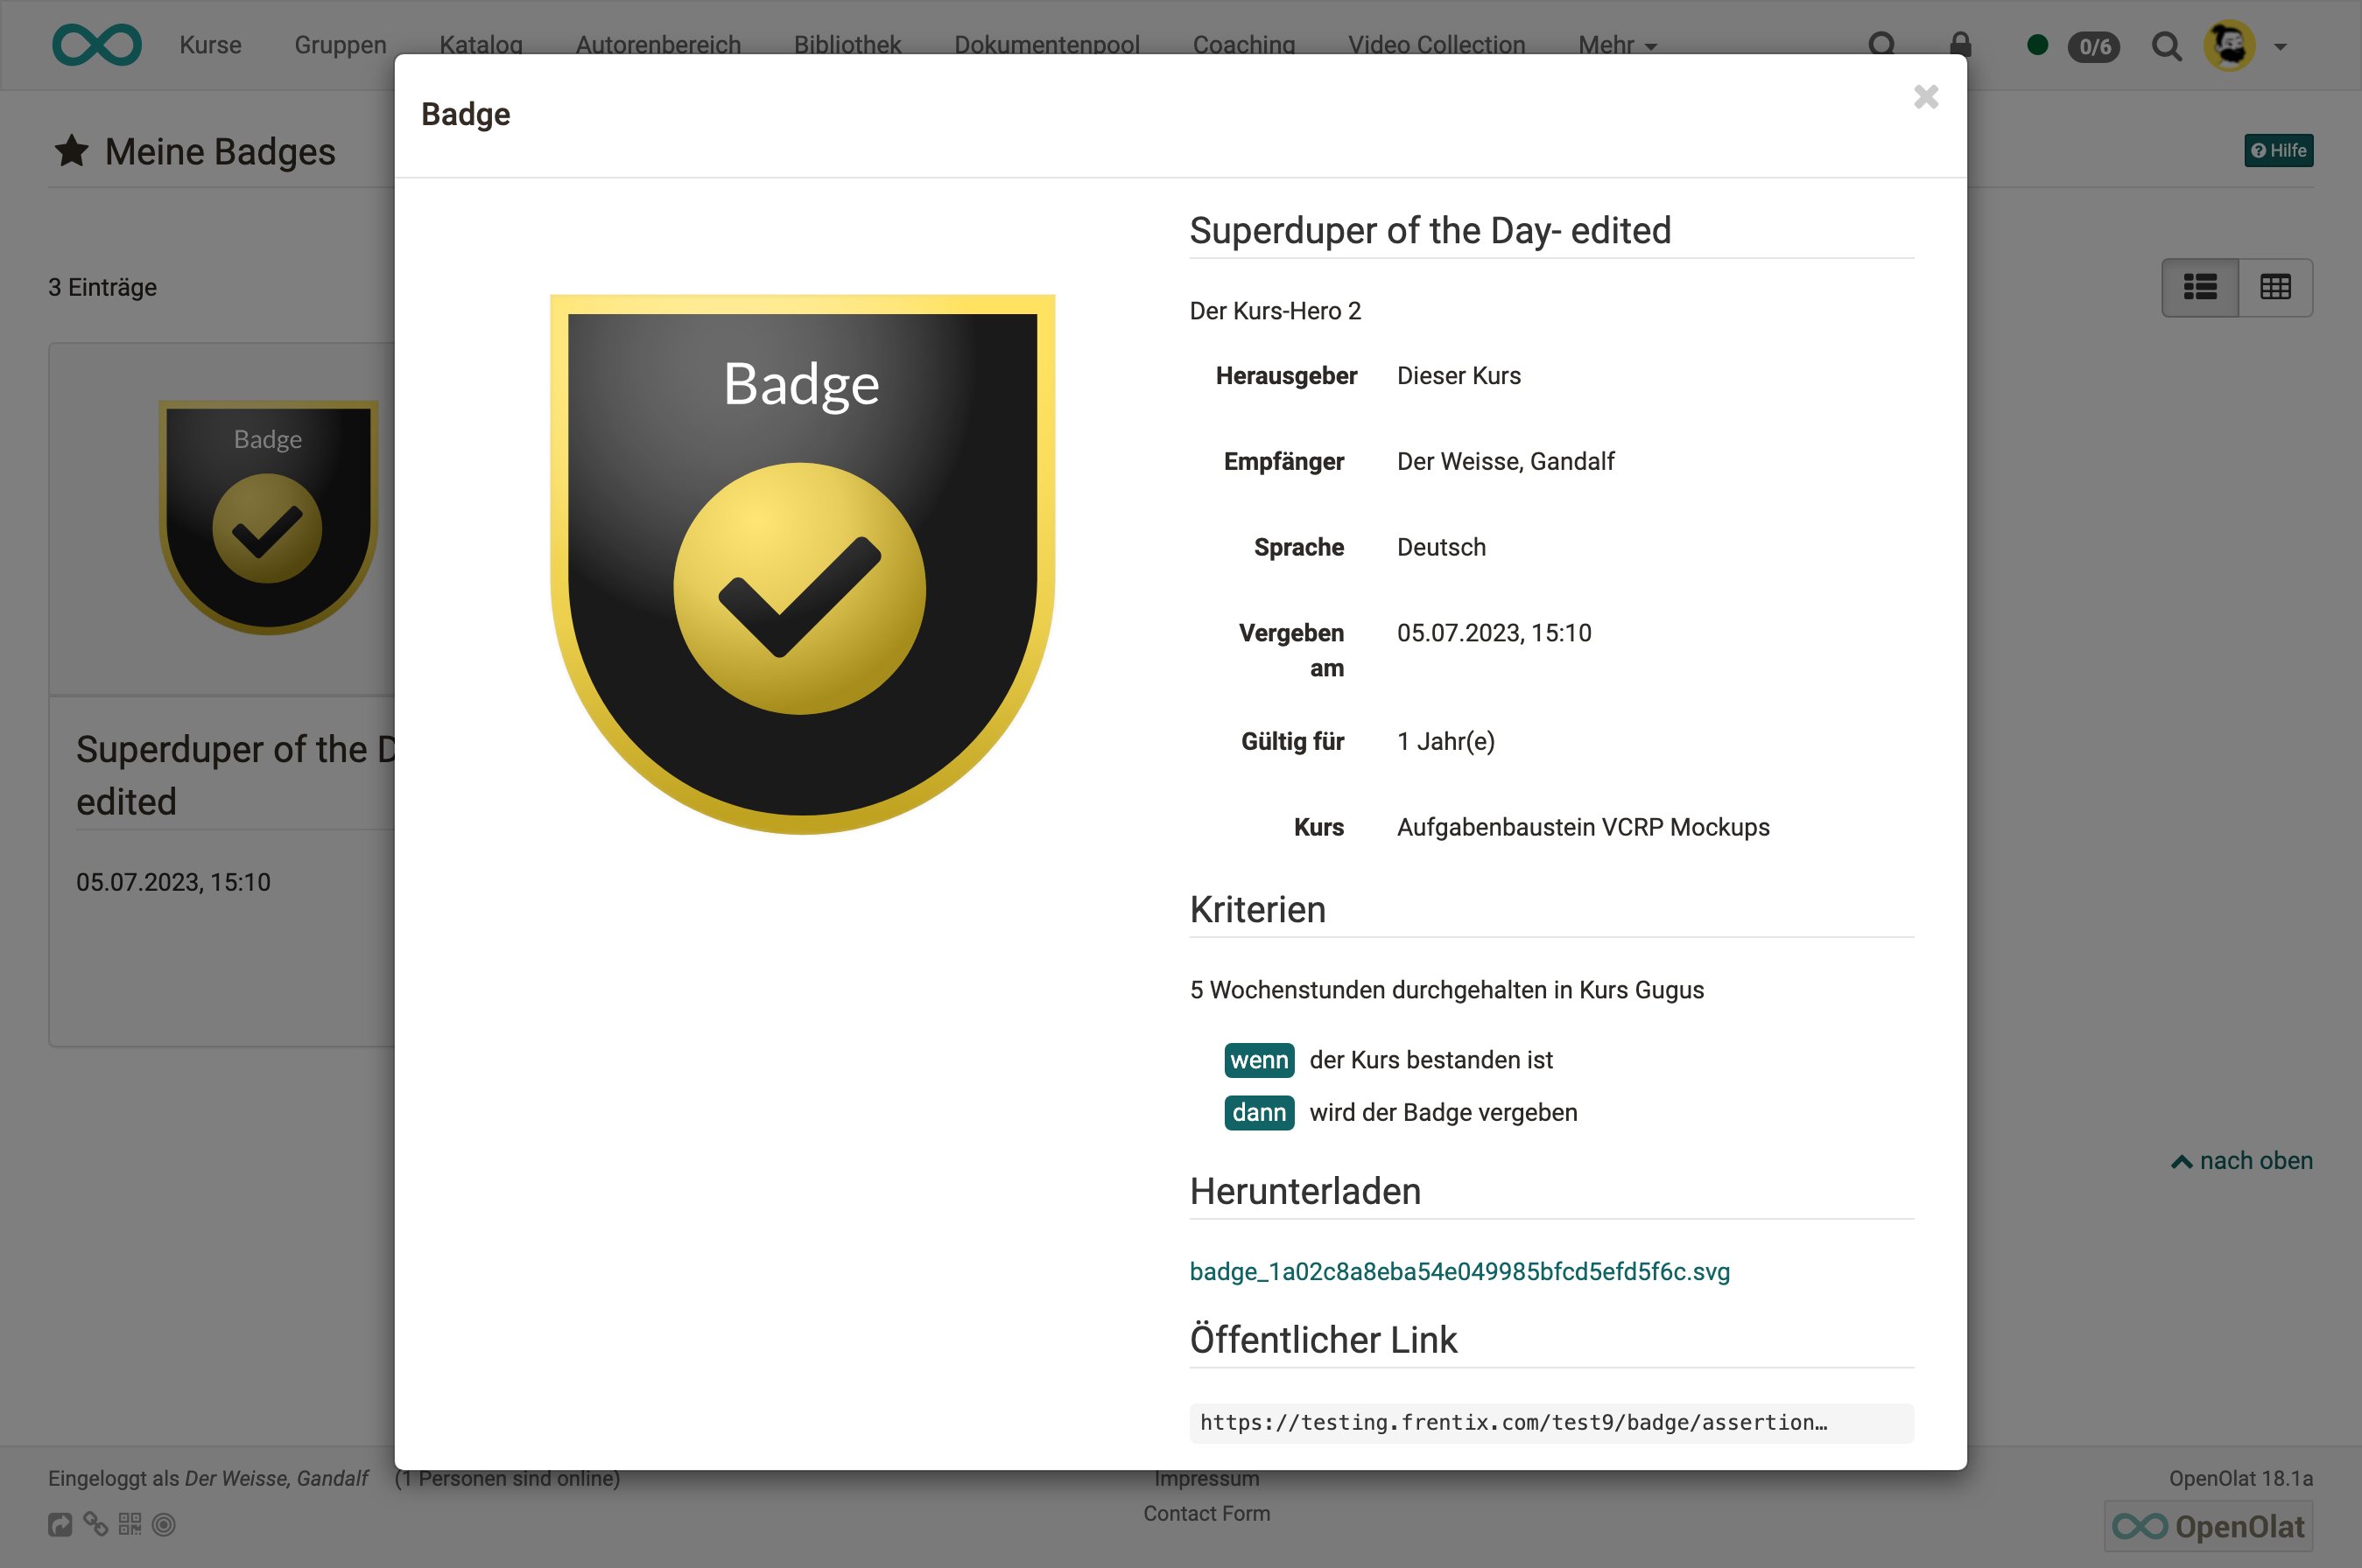The height and width of the screenshot is (1568, 2362).
Task: Click the wenn criteria tag
Action: (1259, 1060)
